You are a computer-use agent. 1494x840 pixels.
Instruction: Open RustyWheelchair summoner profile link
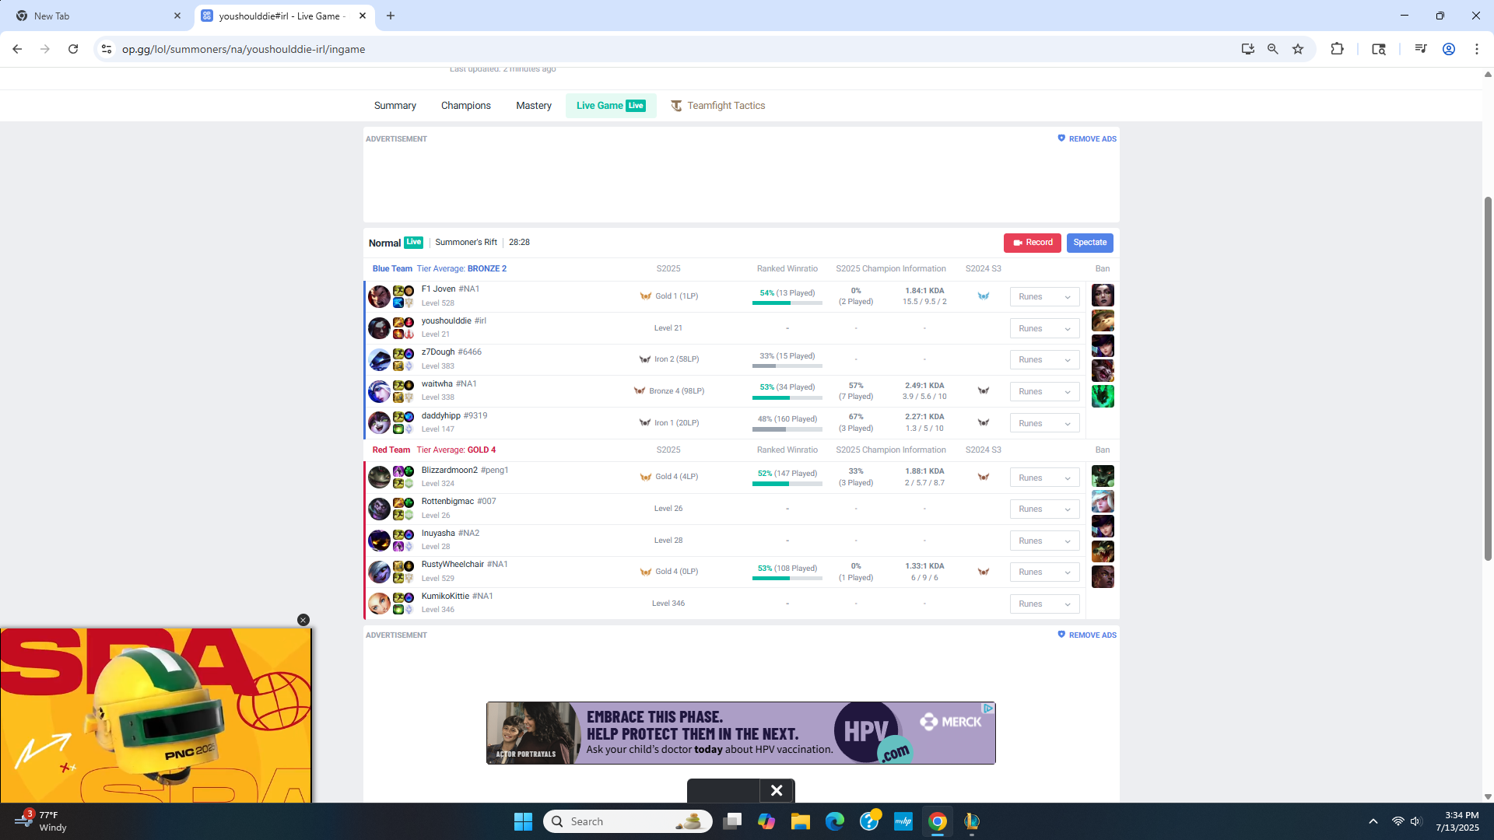tap(465, 564)
